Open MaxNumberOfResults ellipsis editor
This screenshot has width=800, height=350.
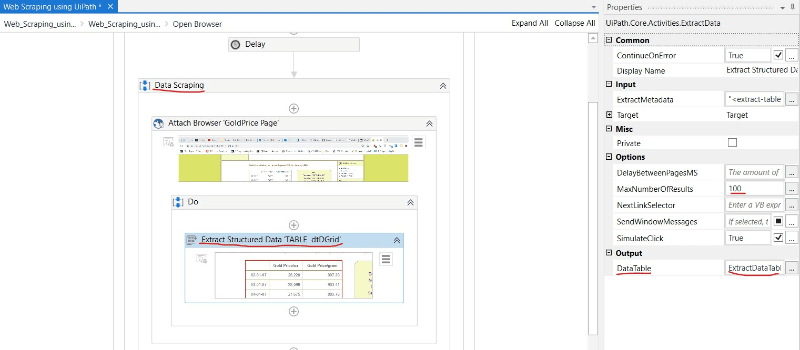click(x=791, y=189)
